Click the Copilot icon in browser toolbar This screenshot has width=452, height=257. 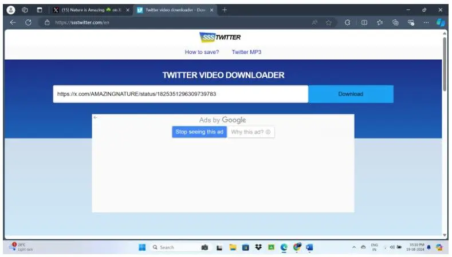[441, 22]
